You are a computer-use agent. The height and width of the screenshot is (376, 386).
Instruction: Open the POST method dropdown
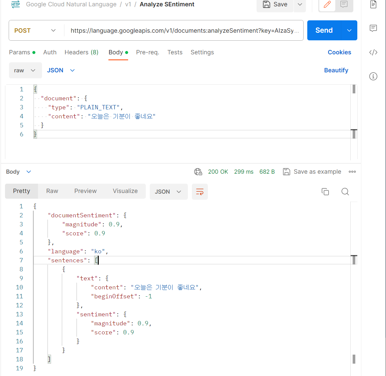click(35, 30)
